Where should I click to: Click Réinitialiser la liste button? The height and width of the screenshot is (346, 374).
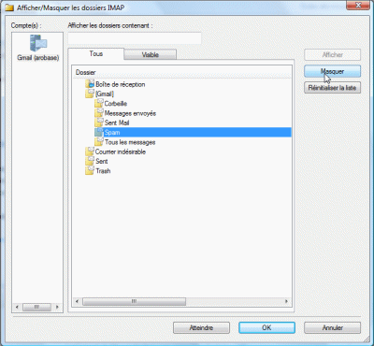point(332,88)
